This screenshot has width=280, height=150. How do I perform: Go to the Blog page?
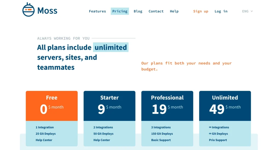point(138,11)
